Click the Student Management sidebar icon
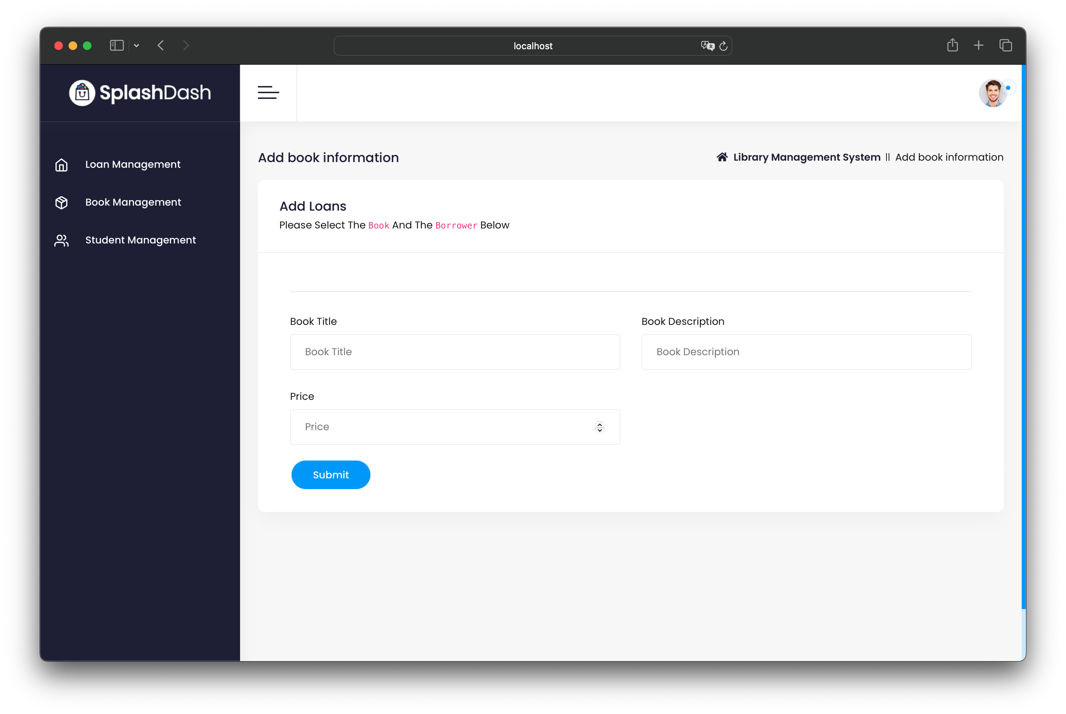 coord(61,240)
